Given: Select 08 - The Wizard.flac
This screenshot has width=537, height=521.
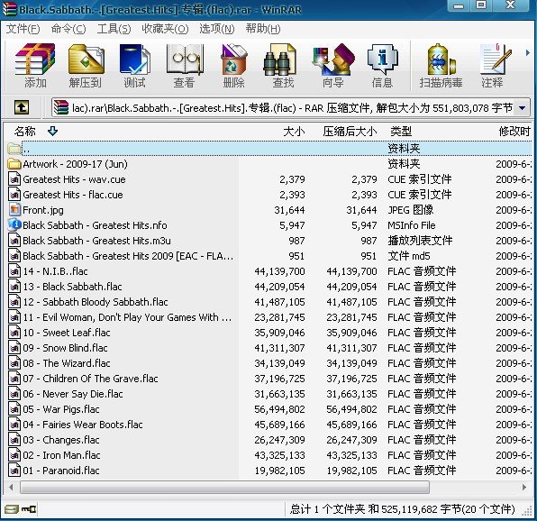Looking at the screenshot, I should click(67, 363).
